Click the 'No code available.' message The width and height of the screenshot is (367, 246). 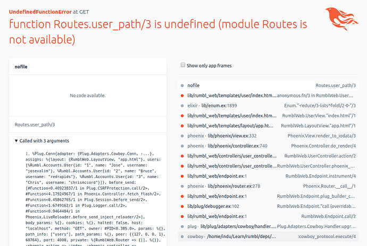88,96
